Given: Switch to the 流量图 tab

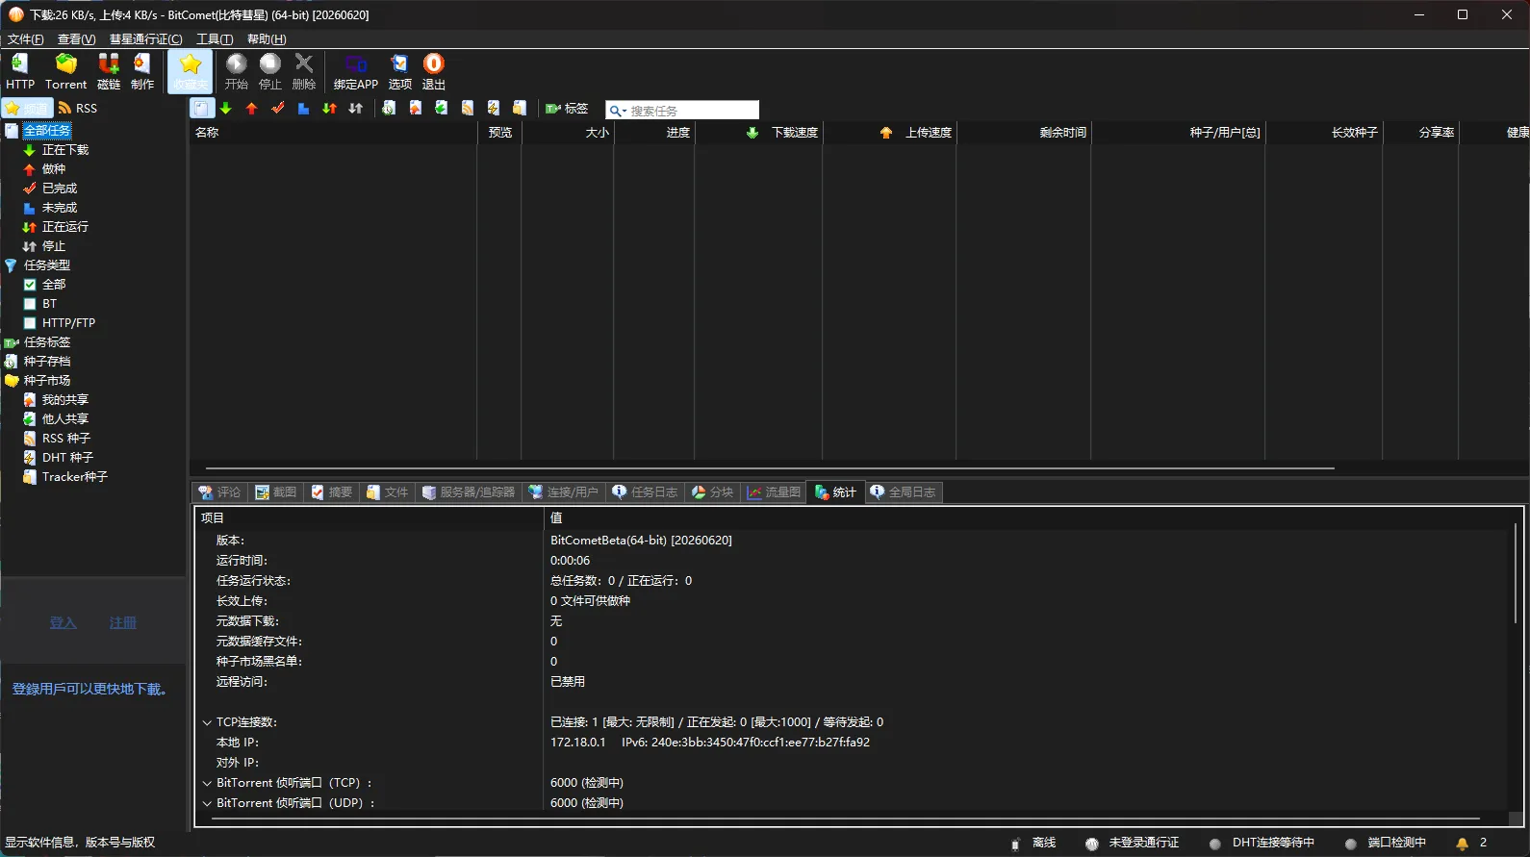Looking at the screenshot, I should [x=774, y=492].
